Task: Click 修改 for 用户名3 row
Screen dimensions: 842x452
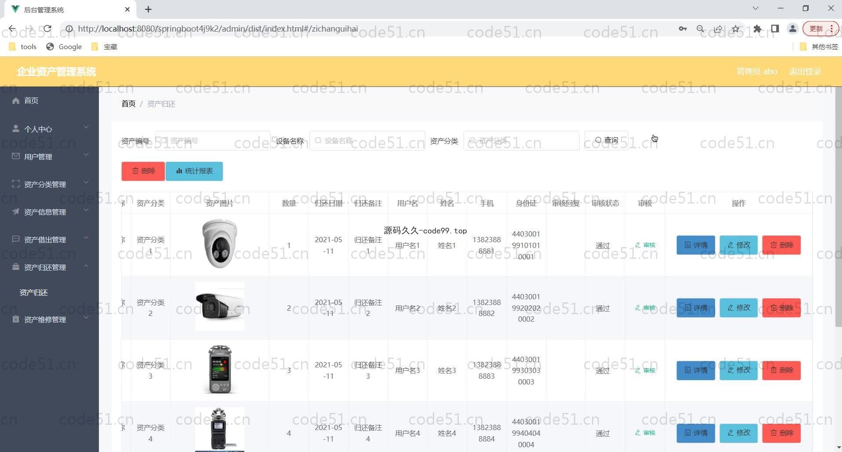Action: [739, 370]
